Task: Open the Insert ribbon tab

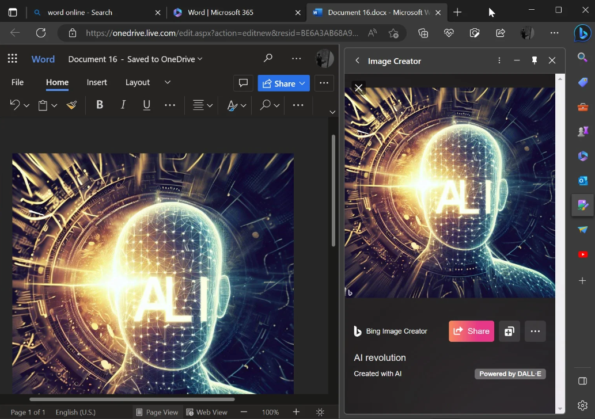Action: click(97, 82)
